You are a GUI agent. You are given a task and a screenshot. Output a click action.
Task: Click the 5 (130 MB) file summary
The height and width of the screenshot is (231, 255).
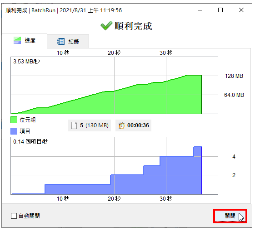click(90, 125)
